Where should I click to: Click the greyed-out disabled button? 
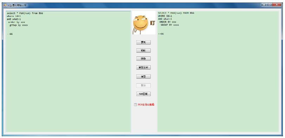pos(143,85)
